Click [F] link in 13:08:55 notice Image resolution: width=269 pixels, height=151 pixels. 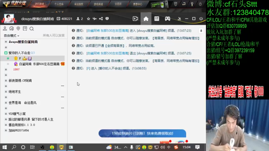tap(88, 68)
